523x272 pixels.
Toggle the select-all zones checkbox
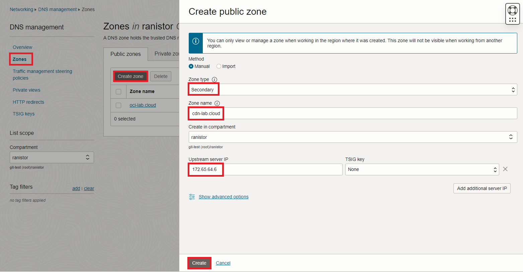pyautogui.click(x=118, y=92)
